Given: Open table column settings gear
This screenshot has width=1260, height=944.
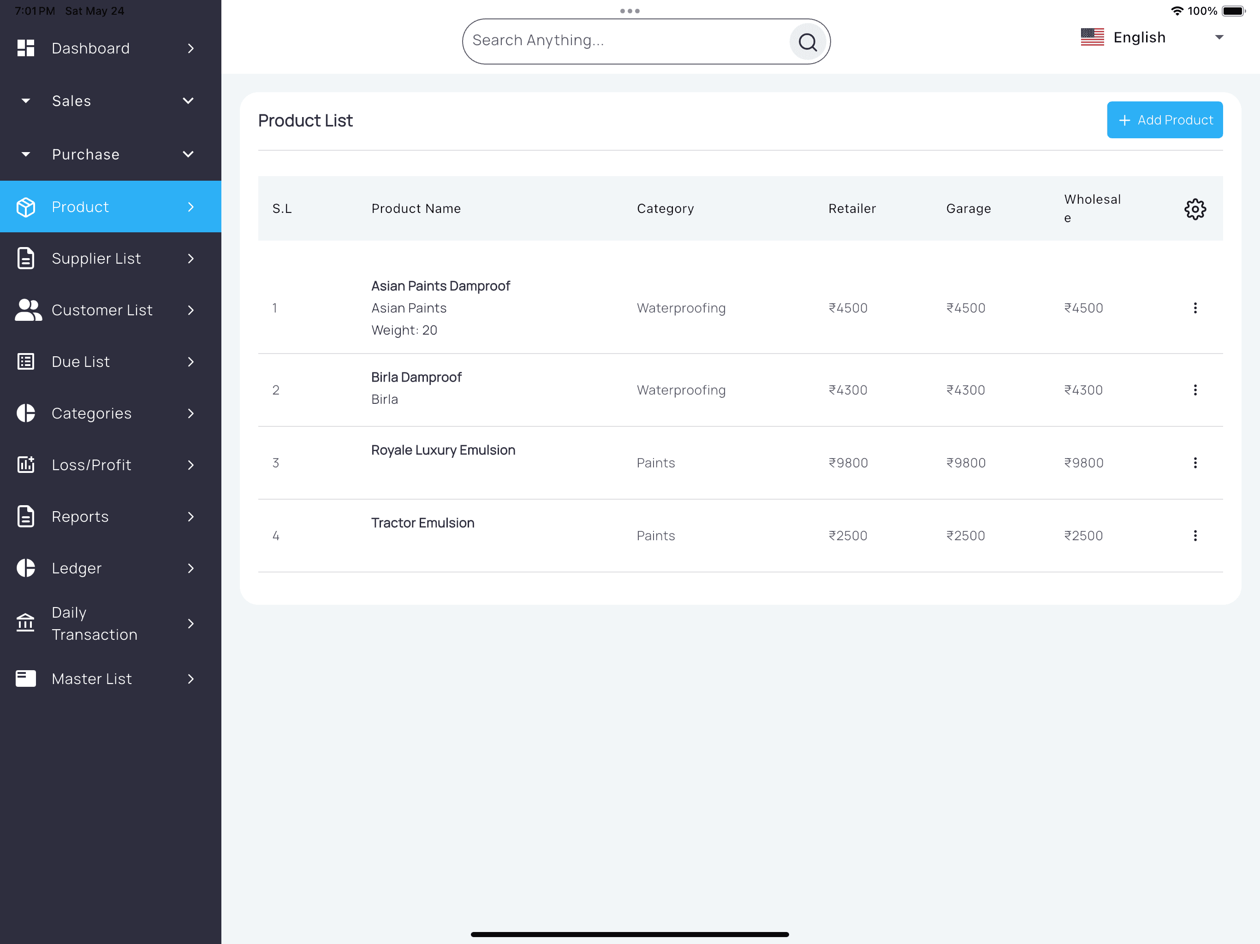Looking at the screenshot, I should click(1195, 209).
